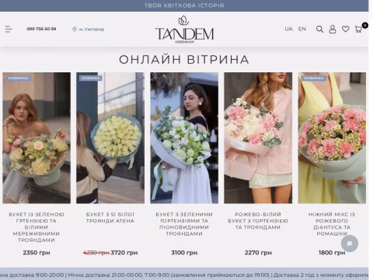373x280 pixels.
Task: Switch language to UA
Action: click(x=288, y=29)
